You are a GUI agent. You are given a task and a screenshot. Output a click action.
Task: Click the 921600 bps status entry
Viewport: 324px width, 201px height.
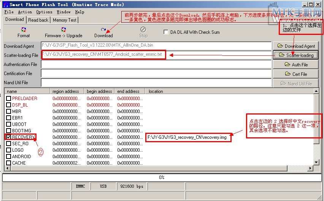click(x=132, y=186)
